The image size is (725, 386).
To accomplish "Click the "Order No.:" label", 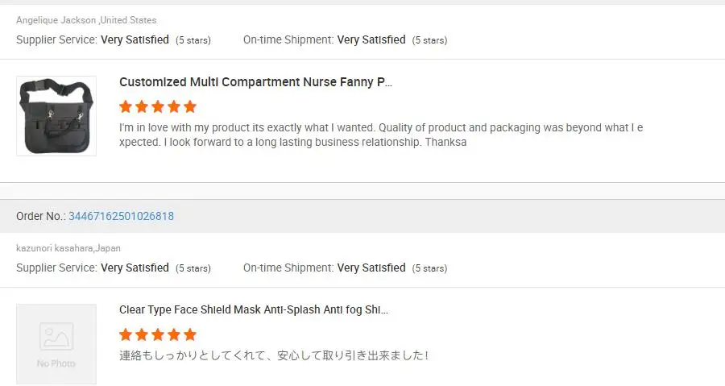I will [x=41, y=216].
